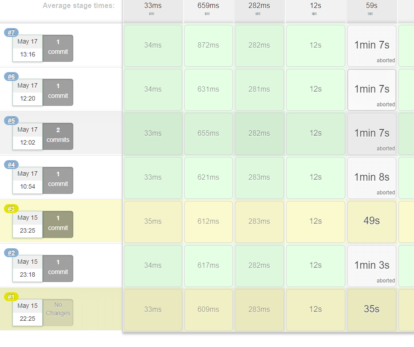Open build #7 badge

click(x=11, y=32)
